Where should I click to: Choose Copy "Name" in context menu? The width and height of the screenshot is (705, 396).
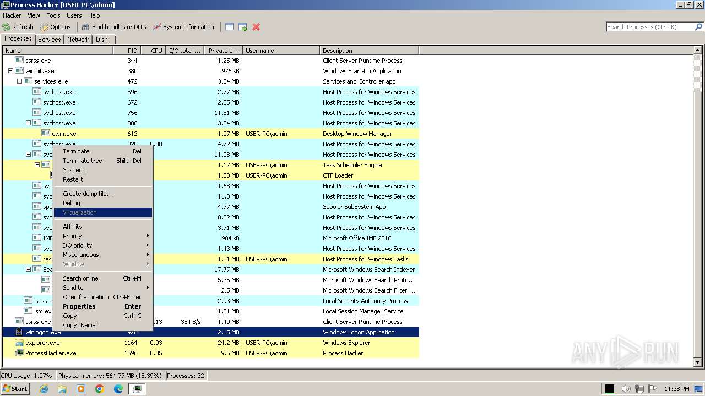click(x=103, y=325)
